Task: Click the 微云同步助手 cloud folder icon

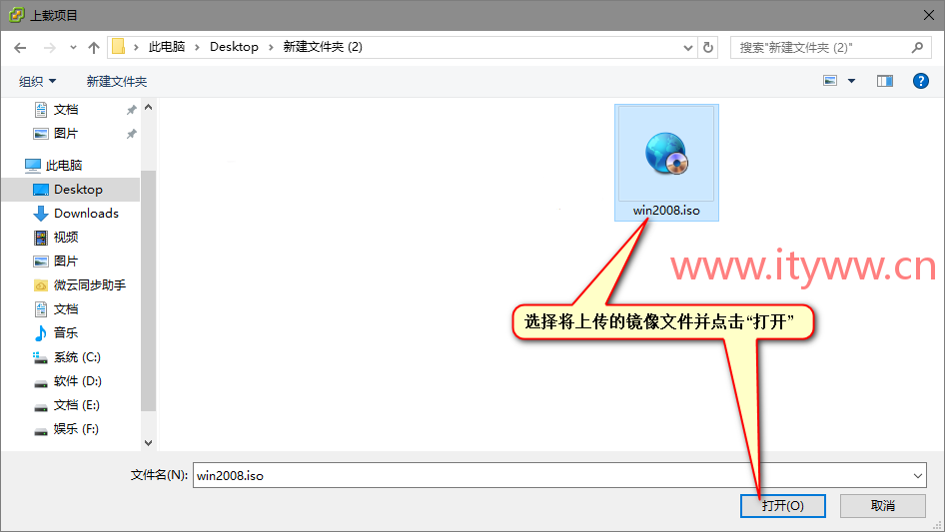Action: point(40,285)
